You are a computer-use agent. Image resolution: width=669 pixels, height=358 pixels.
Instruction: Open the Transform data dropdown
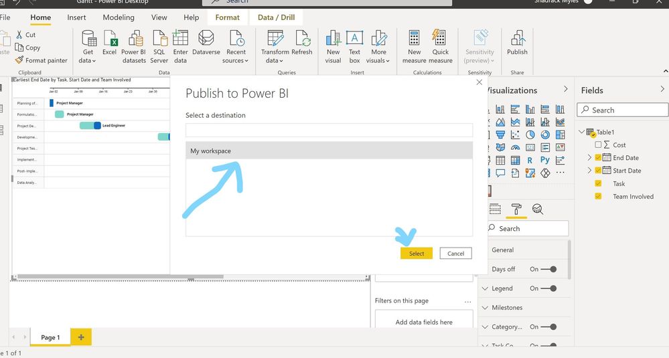click(x=275, y=46)
